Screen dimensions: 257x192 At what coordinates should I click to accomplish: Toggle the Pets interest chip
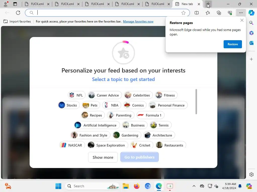(x=91, y=105)
